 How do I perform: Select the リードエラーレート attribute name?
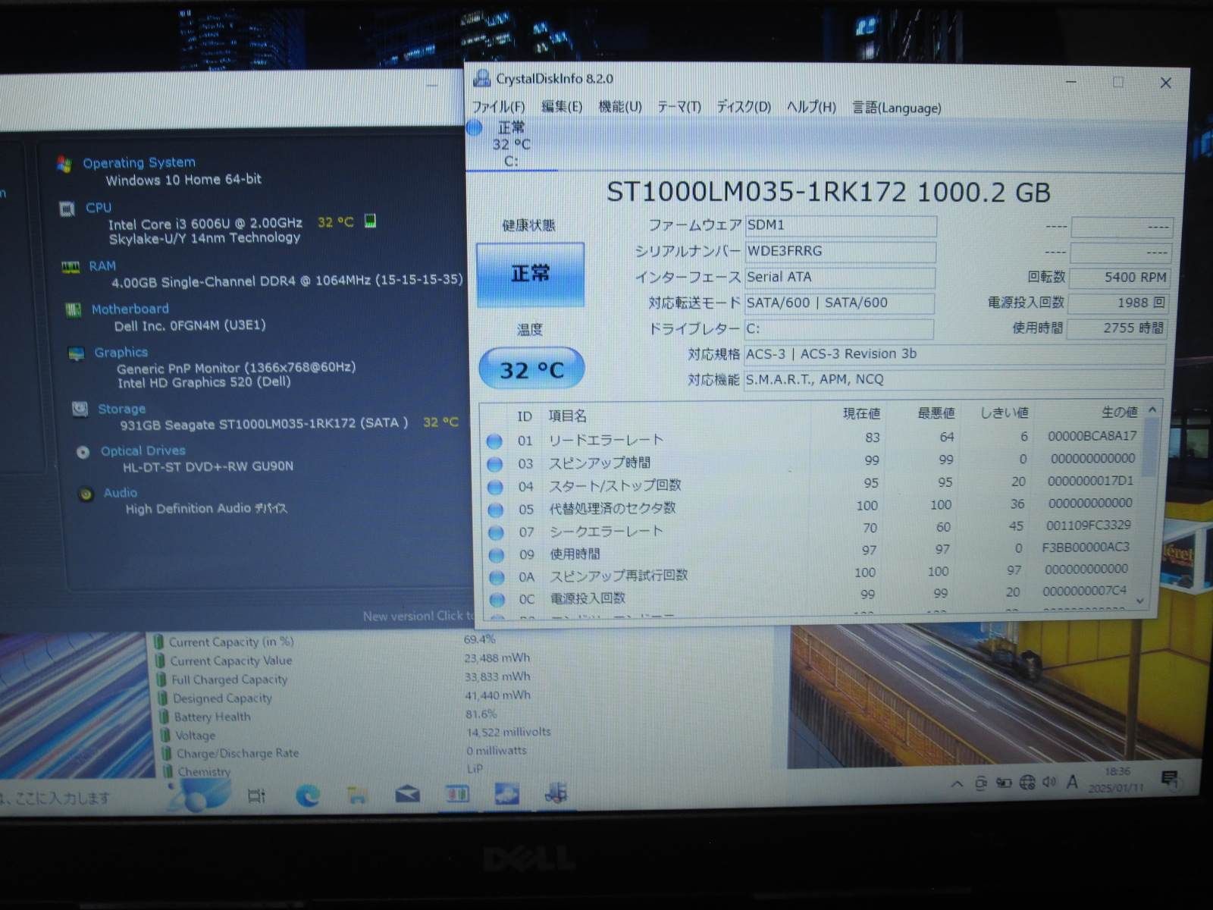click(x=606, y=440)
